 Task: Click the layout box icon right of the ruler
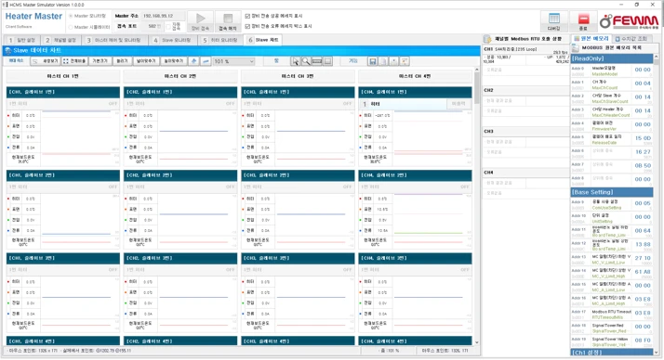[x=327, y=61]
